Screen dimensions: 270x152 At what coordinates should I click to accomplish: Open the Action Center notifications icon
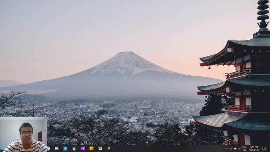[x=264, y=148]
